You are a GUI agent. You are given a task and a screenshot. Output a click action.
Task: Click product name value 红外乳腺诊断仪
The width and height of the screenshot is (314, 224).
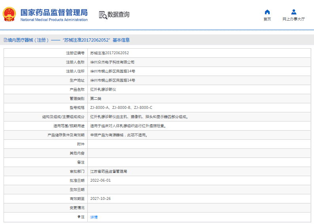103,89
